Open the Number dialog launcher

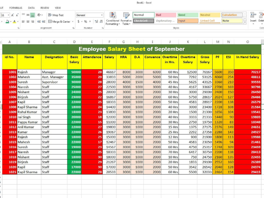tap(102, 28)
